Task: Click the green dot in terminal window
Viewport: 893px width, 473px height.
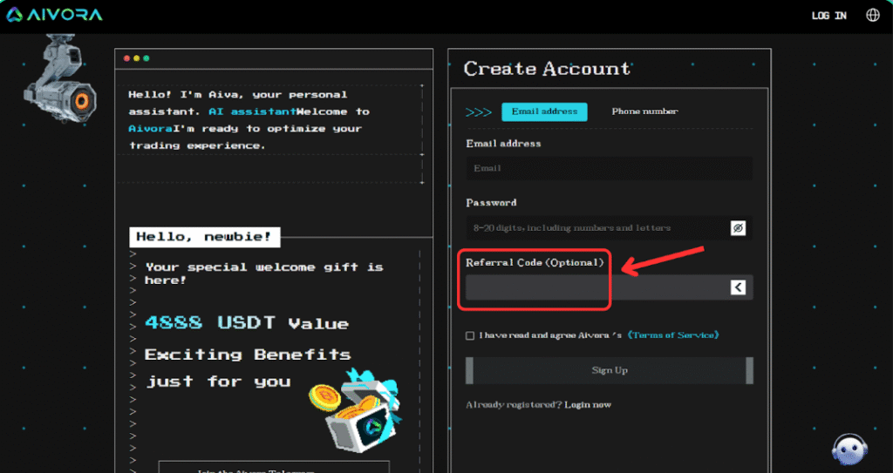Action: coord(147,58)
